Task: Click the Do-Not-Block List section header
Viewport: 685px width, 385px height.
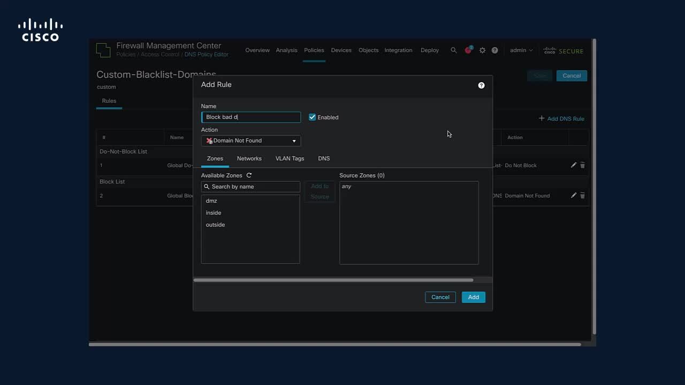Action: tap(124, 151)
